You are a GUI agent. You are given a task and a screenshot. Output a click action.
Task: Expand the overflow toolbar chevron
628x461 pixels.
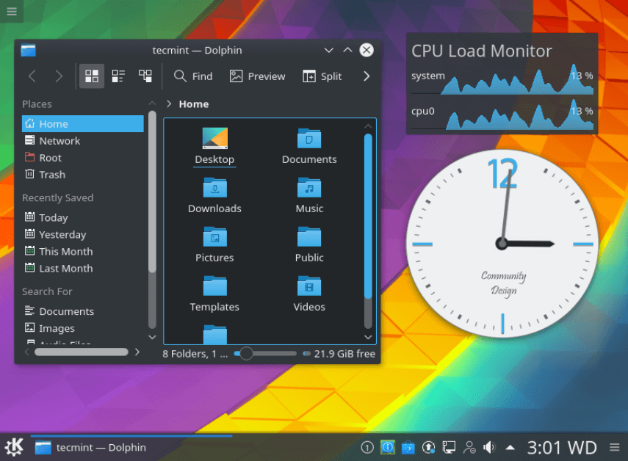click(367, 76)
